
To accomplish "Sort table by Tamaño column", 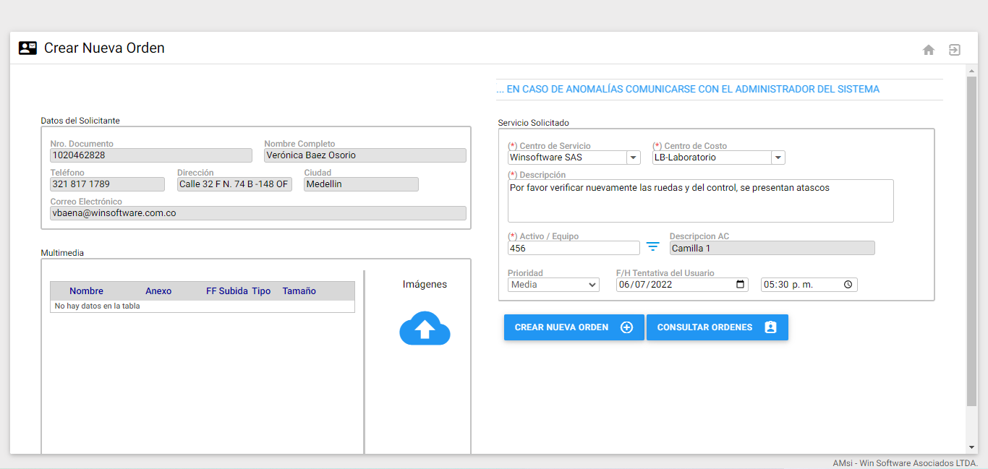I will pyautogui.click(x=299, y=291).
